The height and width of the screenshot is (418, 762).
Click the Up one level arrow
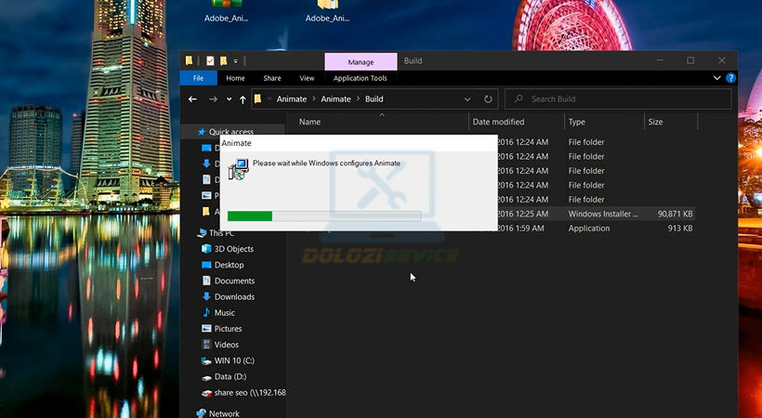(243, 99)
